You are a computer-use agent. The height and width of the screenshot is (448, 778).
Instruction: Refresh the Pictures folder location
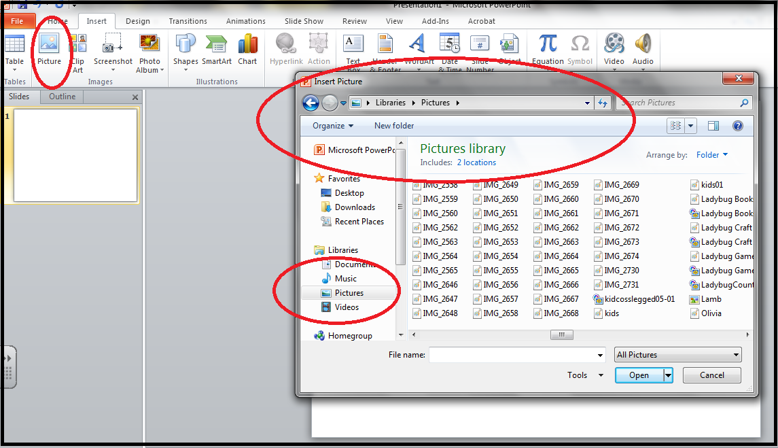(602, 103)
